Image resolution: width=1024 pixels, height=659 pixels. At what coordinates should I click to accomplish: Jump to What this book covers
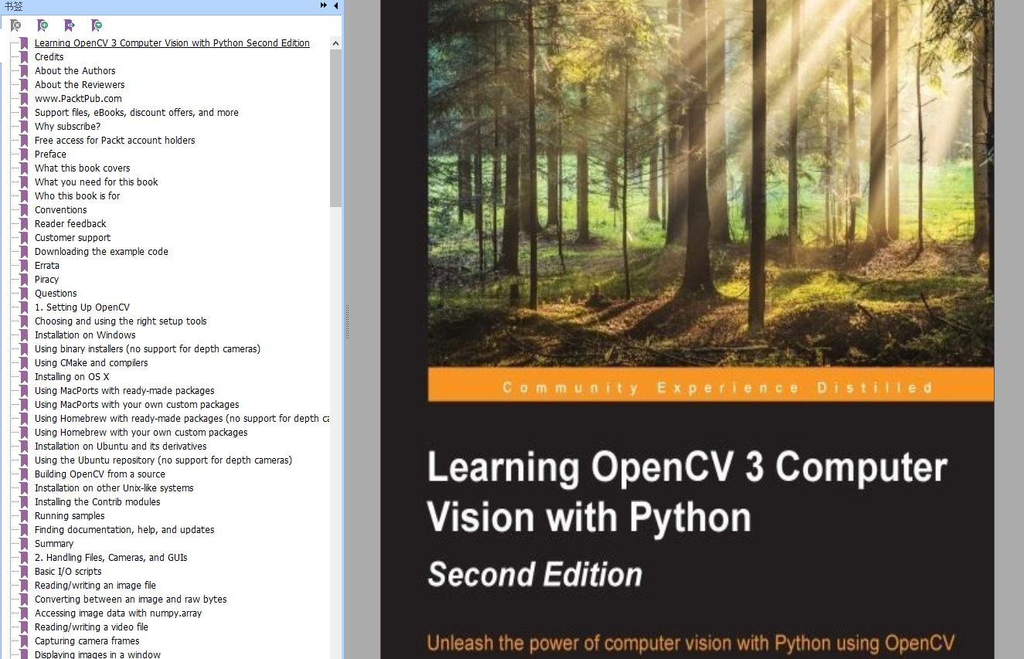82,168
